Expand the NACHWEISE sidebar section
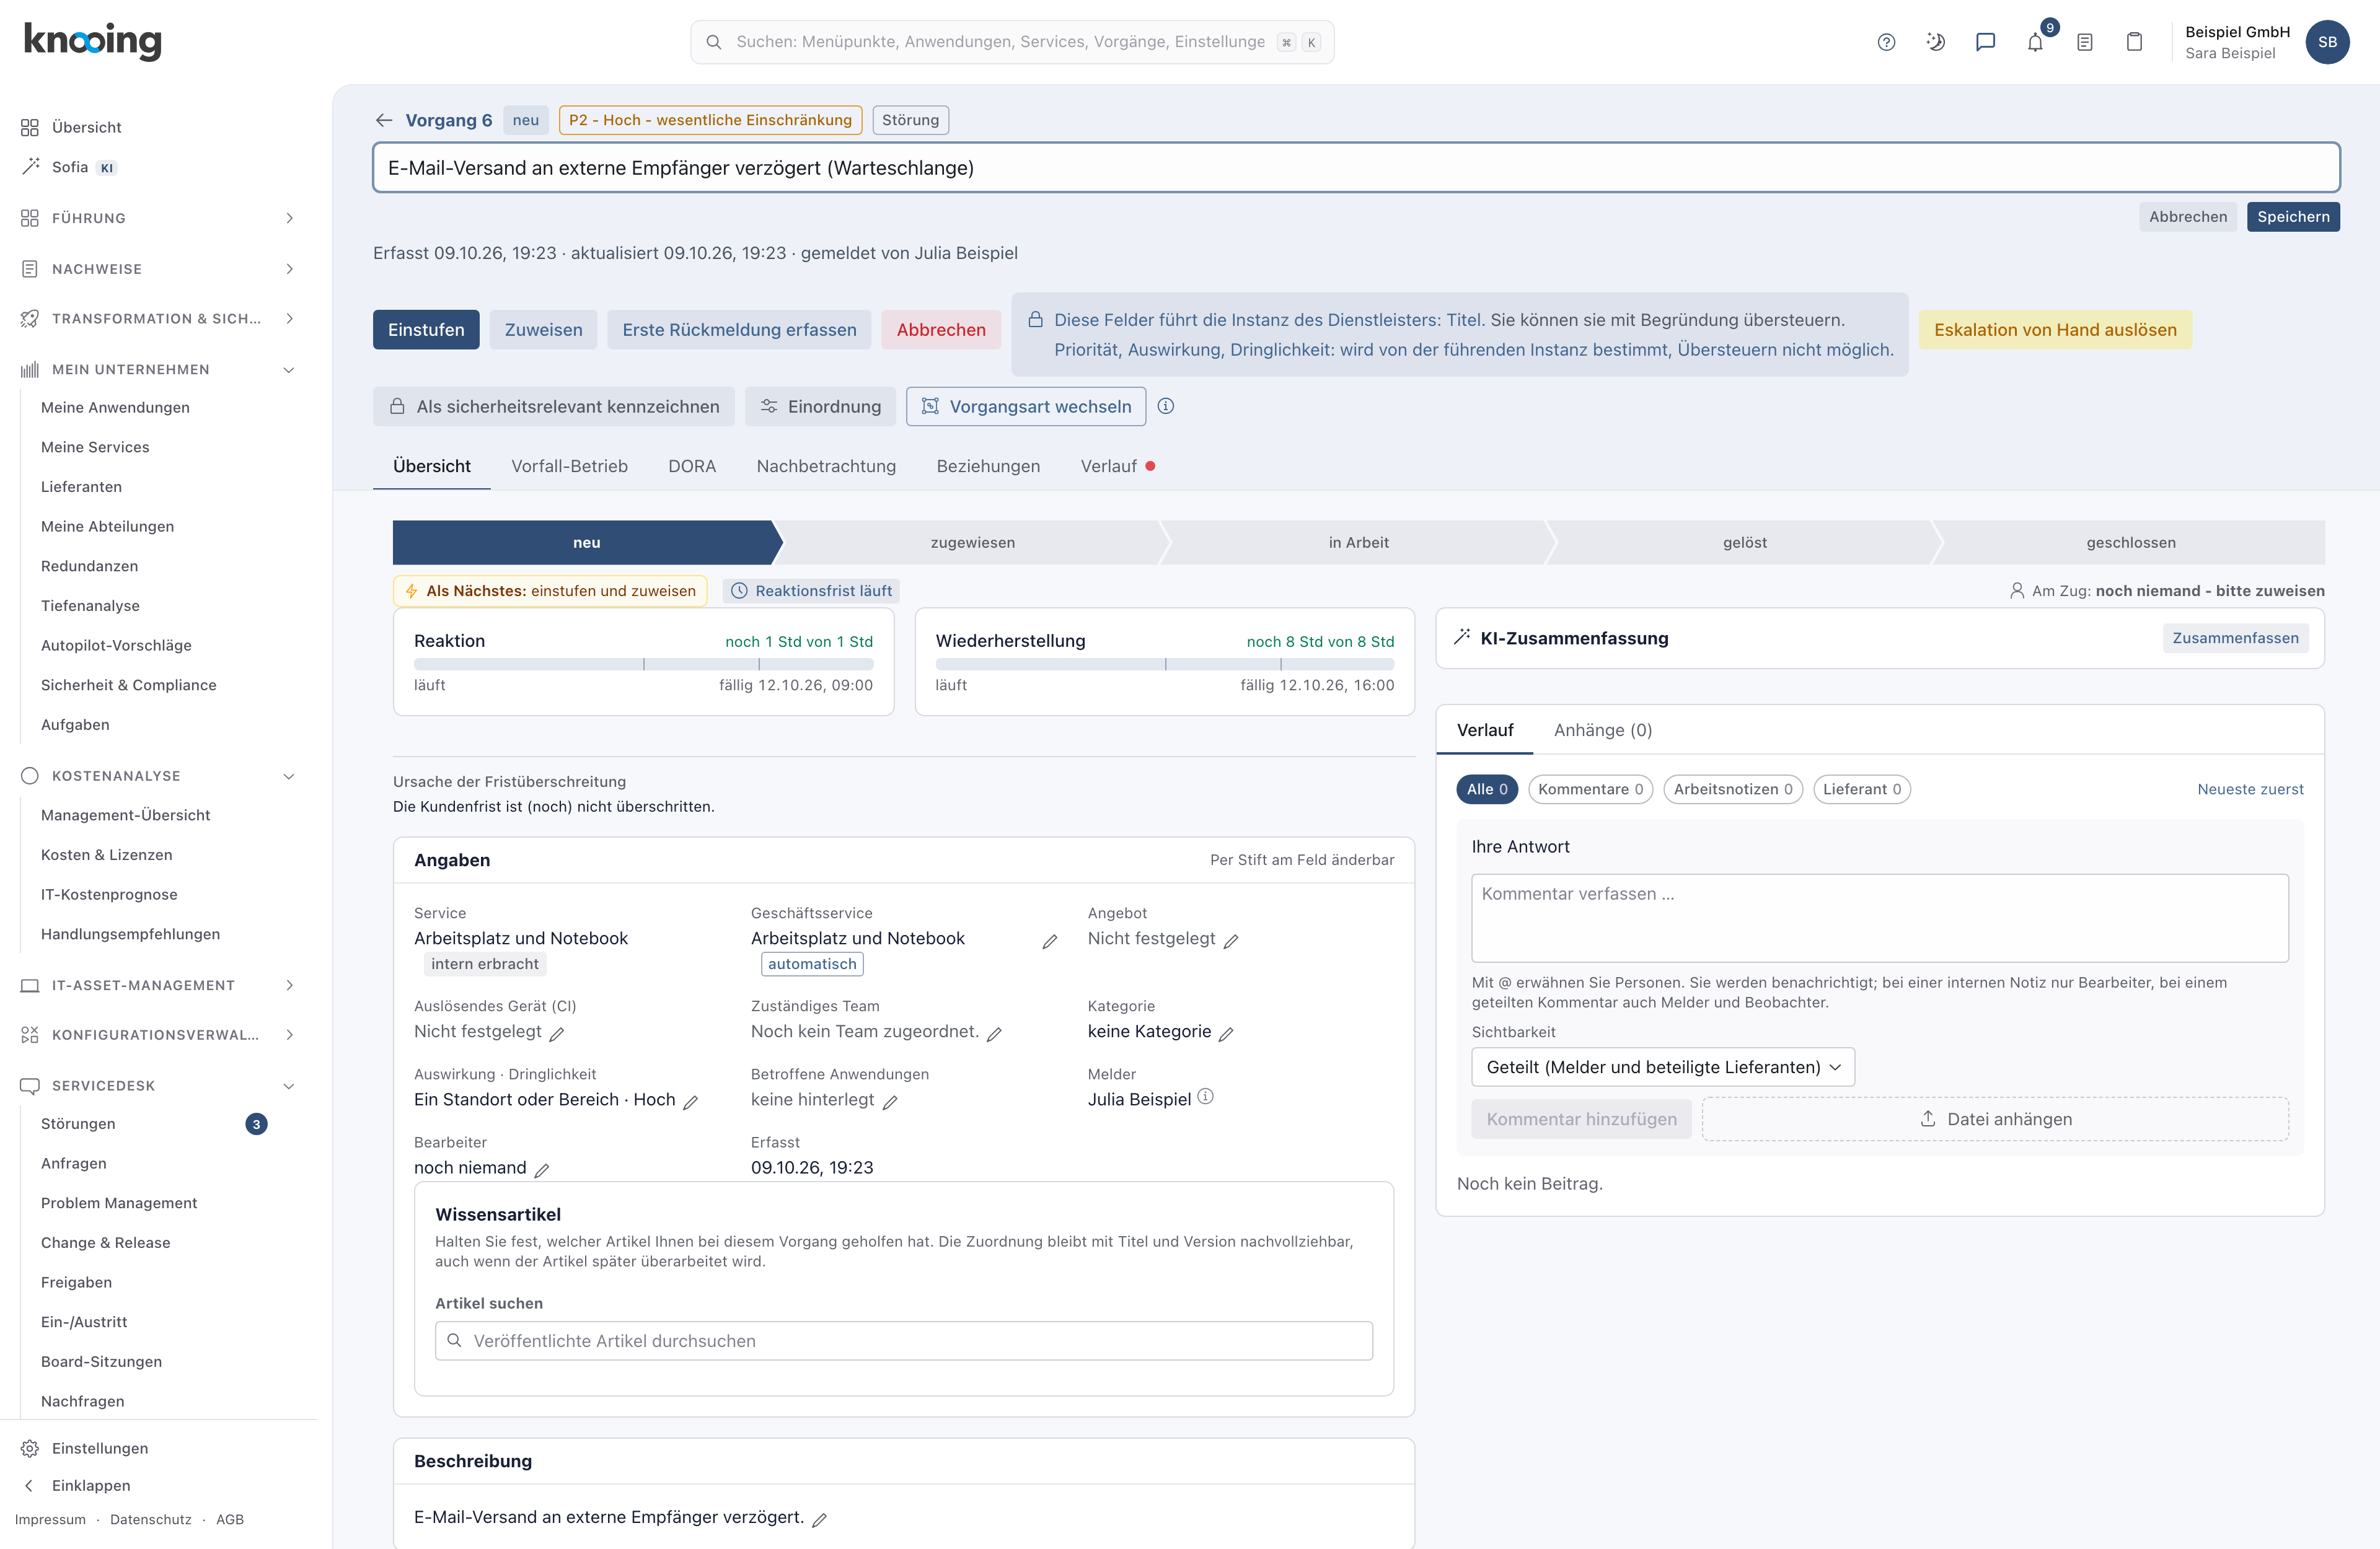 [159, 269]
